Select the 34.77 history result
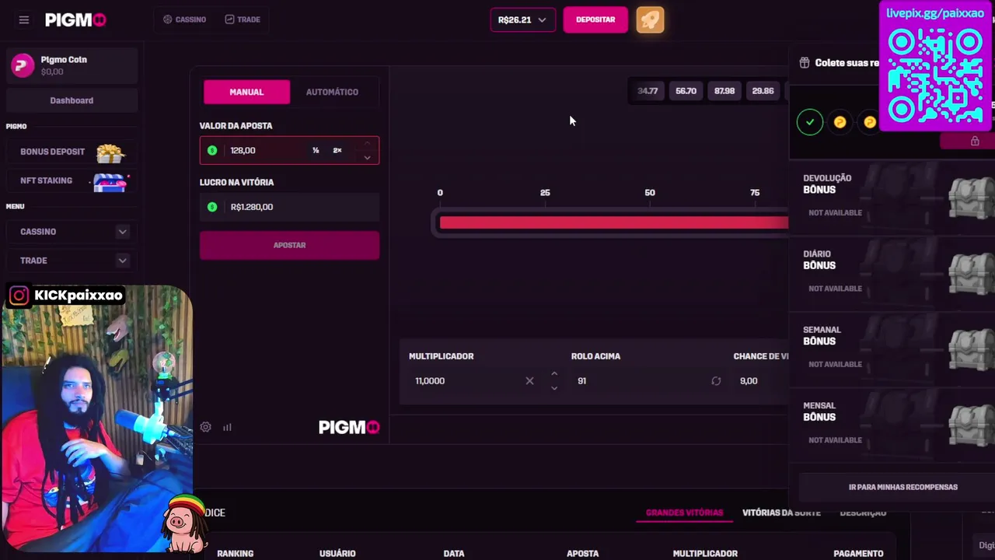Viewport: 995px width, 560px height. (x=648, y=91)
